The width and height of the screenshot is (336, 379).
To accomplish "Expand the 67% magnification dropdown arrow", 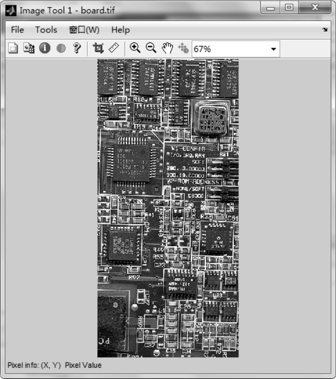I will coord(273,49).
